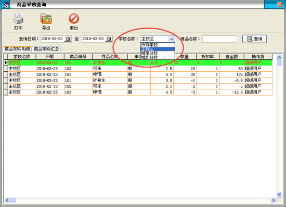Choose 城北分校 from the dropdown list
Viewport: 286px width, 207px height.
158,57
